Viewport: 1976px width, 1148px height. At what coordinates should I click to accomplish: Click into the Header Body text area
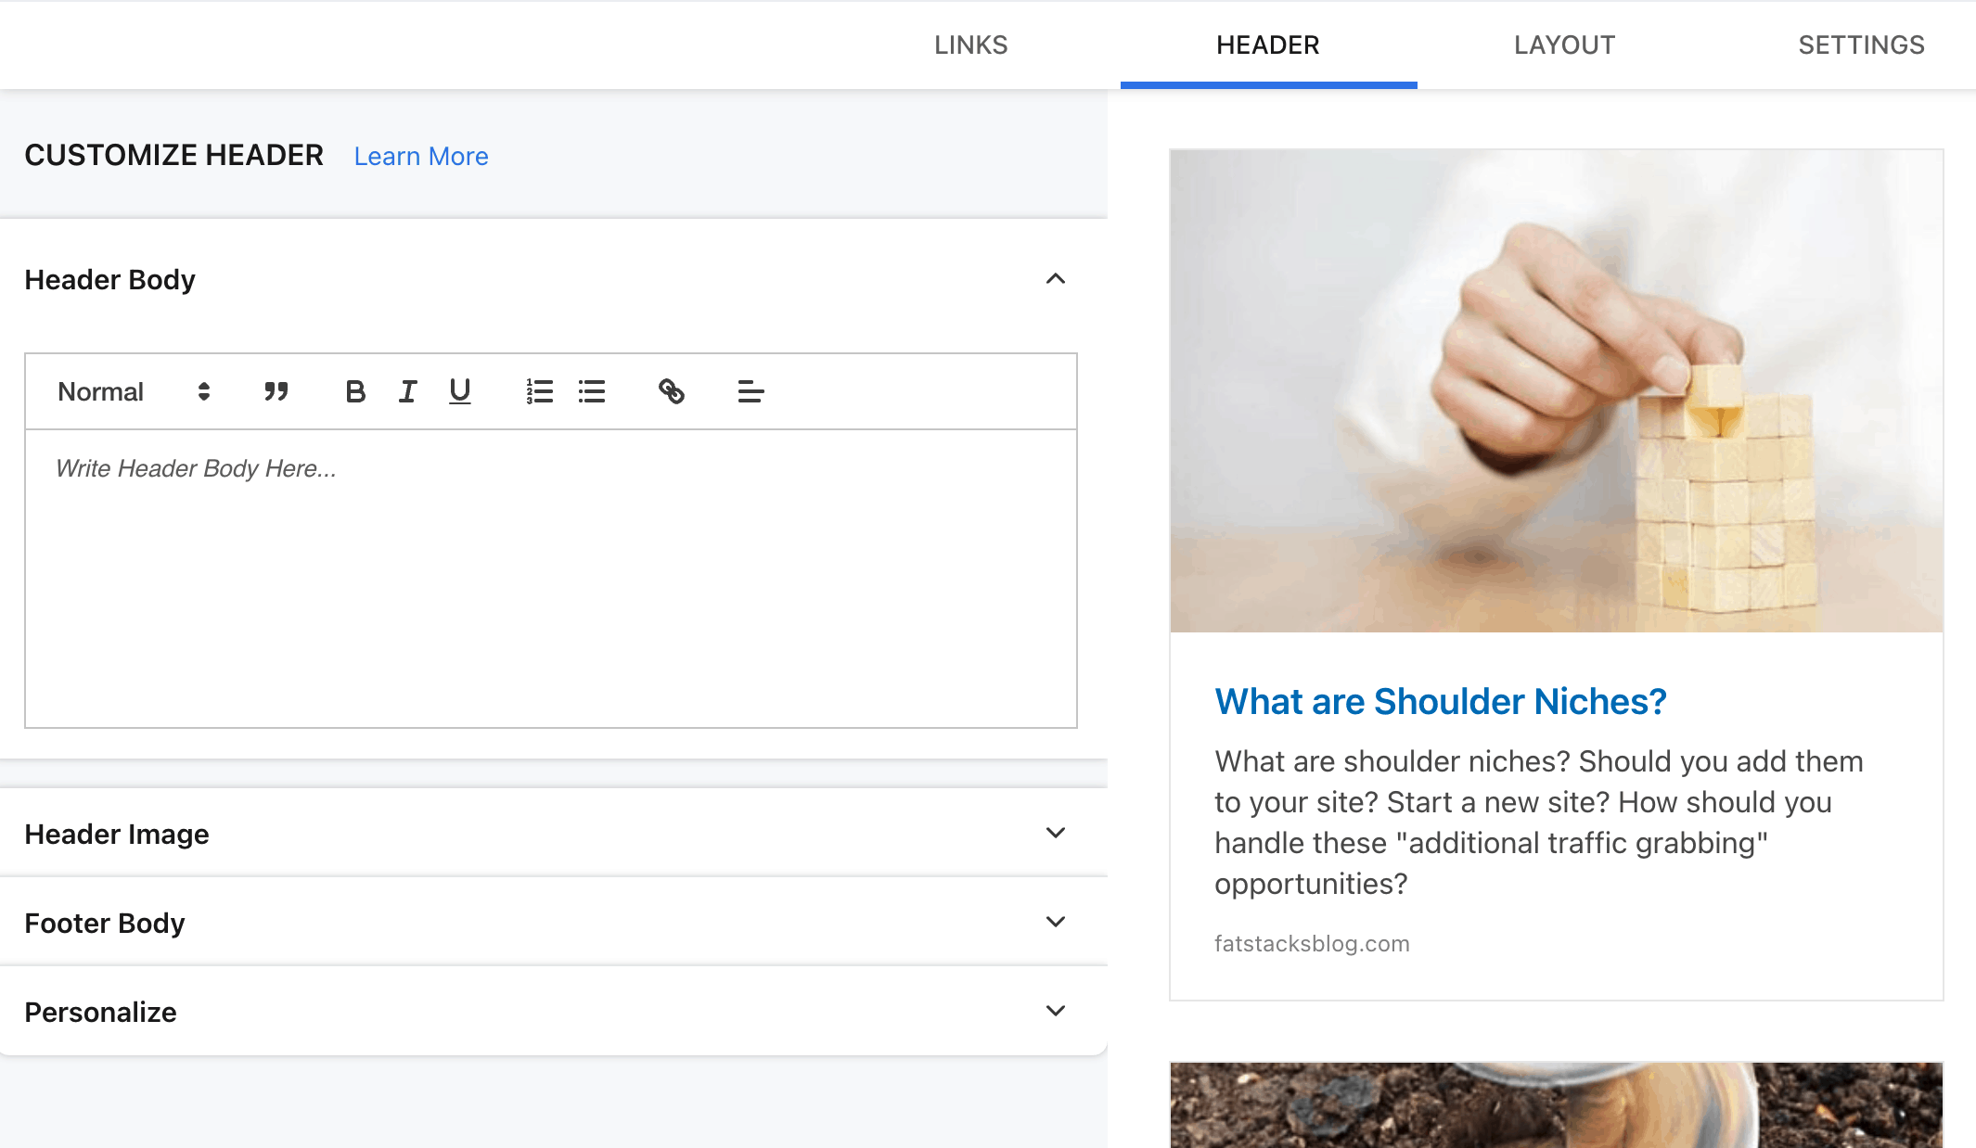point(550,578)
